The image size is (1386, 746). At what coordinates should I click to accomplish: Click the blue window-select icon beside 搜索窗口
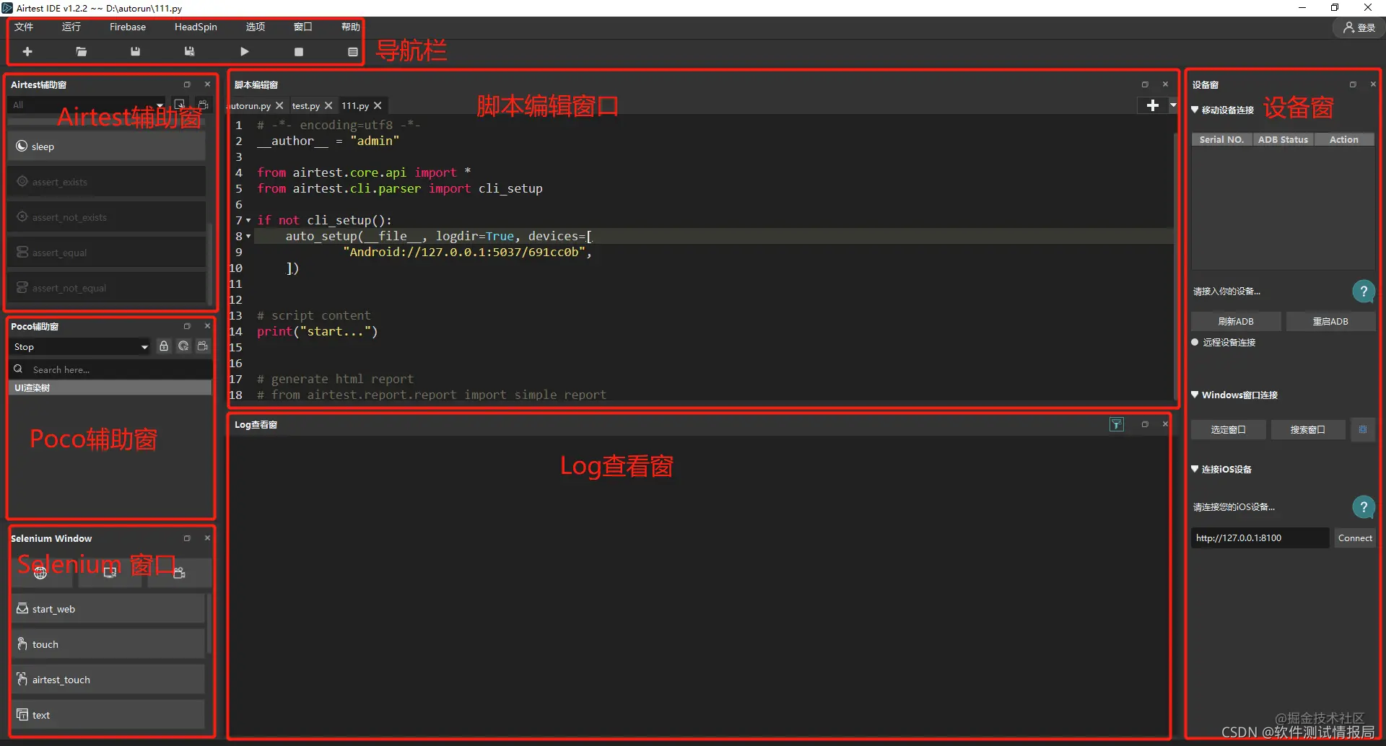(x=1363, y=429)
